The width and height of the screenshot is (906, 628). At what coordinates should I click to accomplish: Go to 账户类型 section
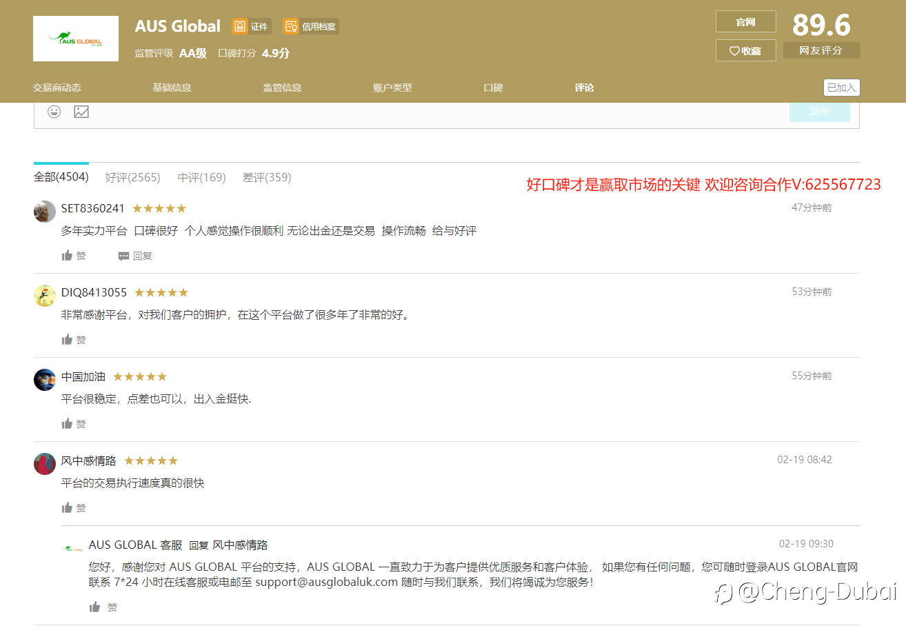click(x=392, y=88)
